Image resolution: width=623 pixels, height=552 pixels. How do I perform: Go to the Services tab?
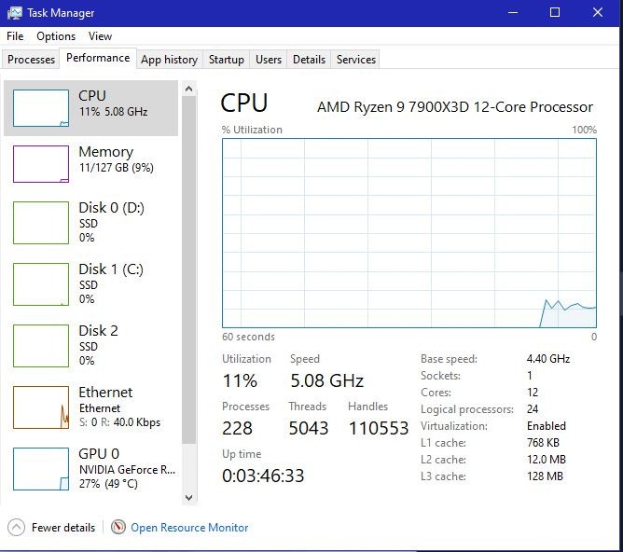pyautogui.click(x=355, y=60)
